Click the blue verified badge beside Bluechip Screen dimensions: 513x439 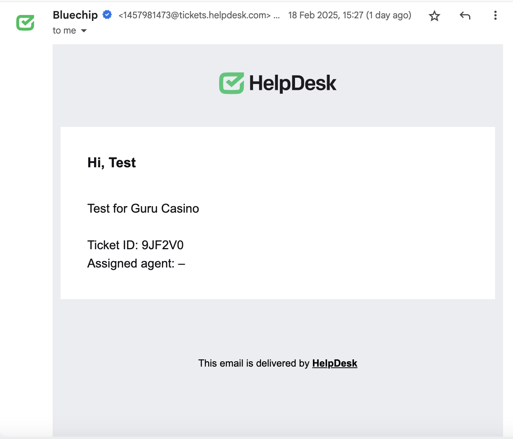[107, 15]
